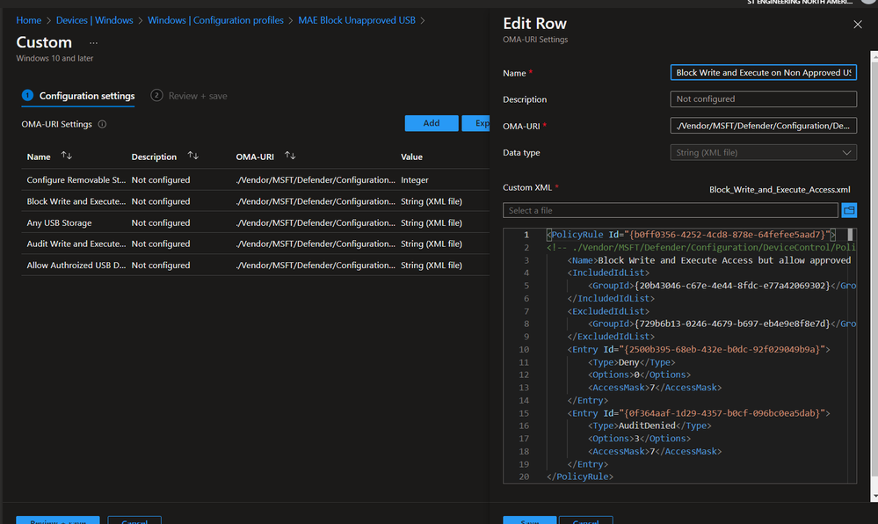Select the Configure Removable St... row

click(x=256, y=180)
